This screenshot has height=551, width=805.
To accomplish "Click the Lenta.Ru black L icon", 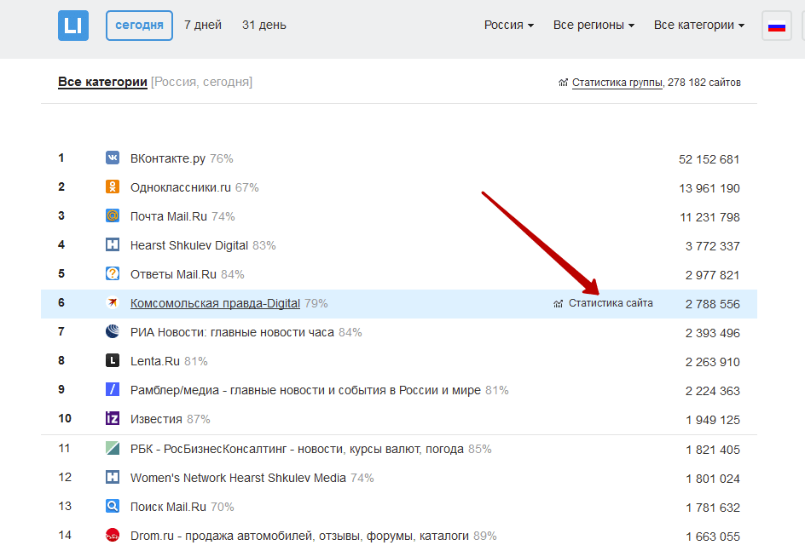I will 113,361.
